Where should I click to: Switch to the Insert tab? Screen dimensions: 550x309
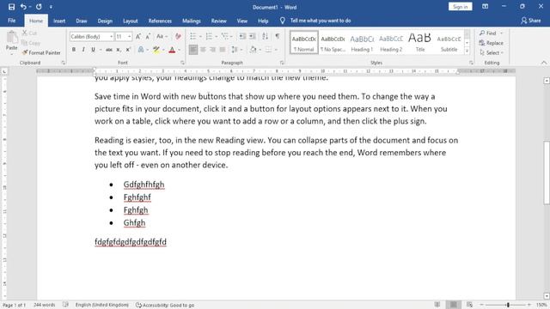[x=59, y=21]
